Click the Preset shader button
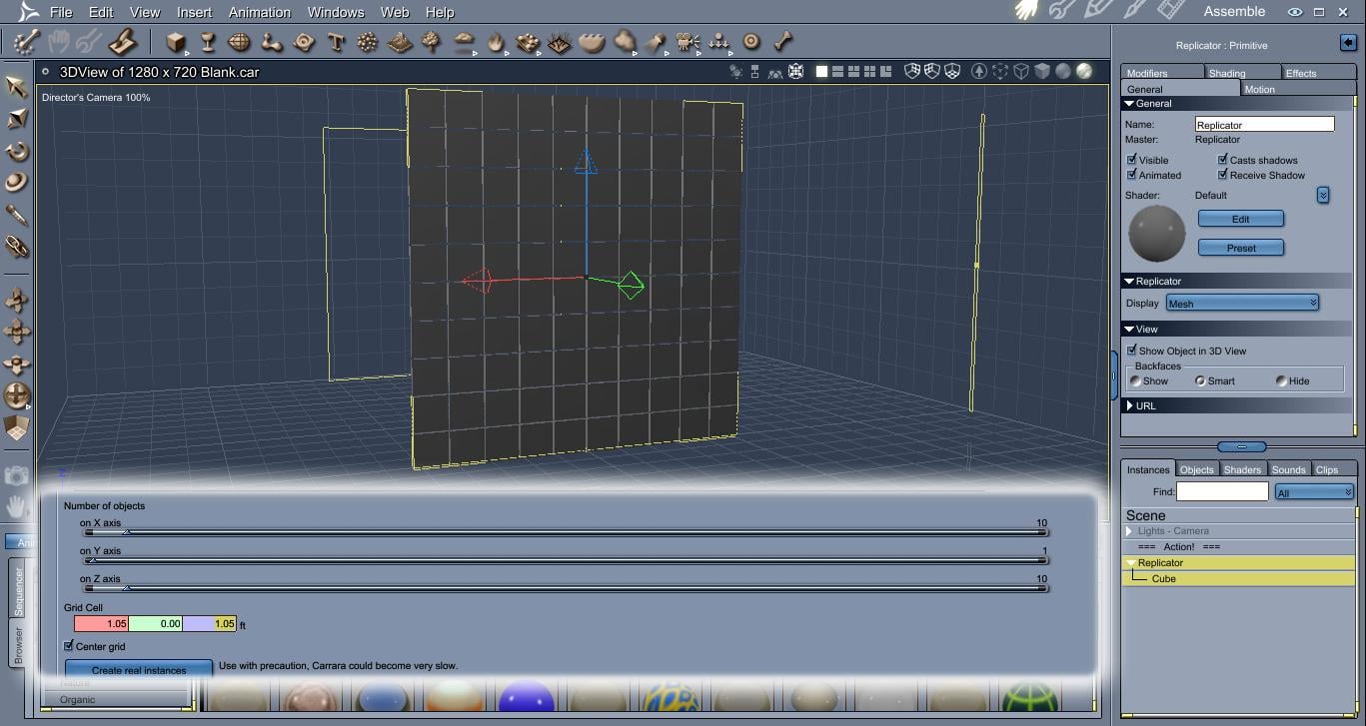This screenshot has height=726, width=1366. coord(1241,248)
